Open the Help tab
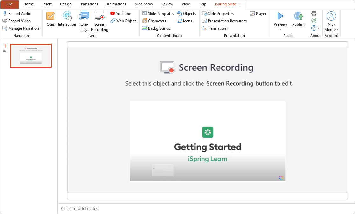 pos(202,4)
